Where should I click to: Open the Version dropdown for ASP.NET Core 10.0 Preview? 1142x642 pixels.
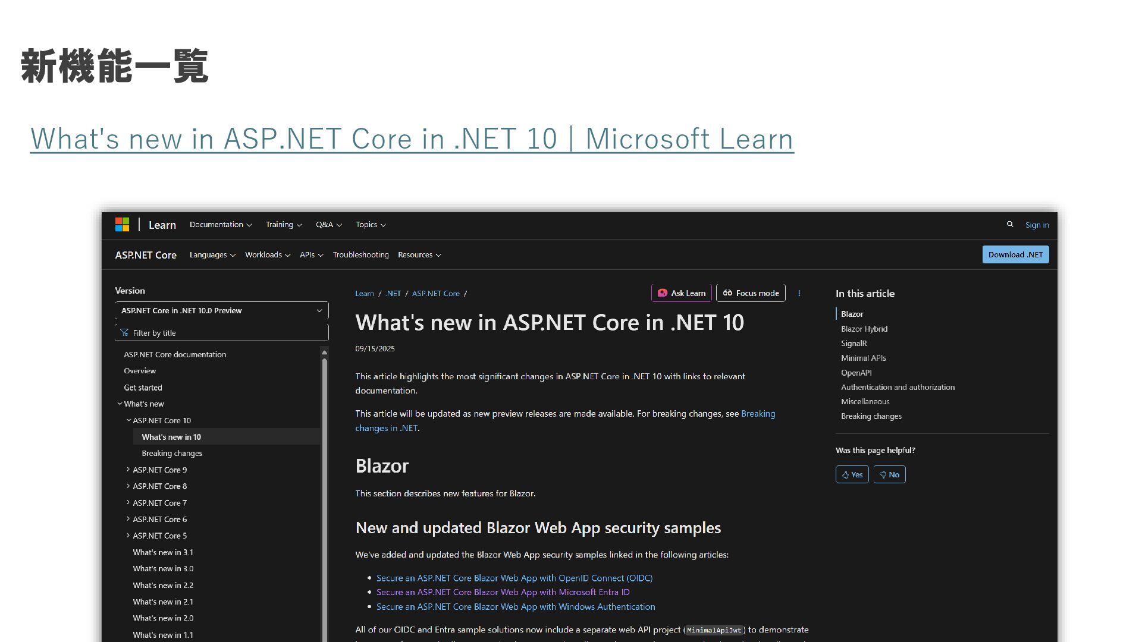tap(221, 310)
